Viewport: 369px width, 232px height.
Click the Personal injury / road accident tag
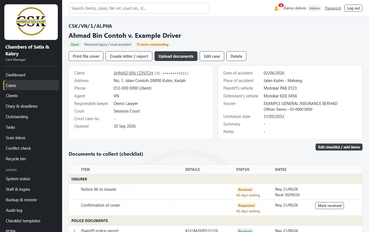point(108,45)
